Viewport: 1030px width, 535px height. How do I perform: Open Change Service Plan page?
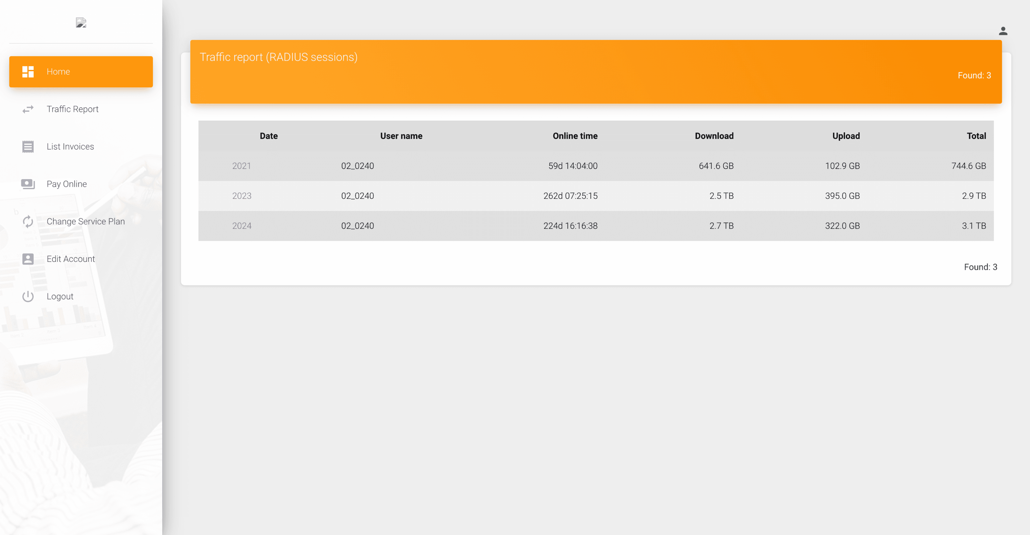click(85, 221)
